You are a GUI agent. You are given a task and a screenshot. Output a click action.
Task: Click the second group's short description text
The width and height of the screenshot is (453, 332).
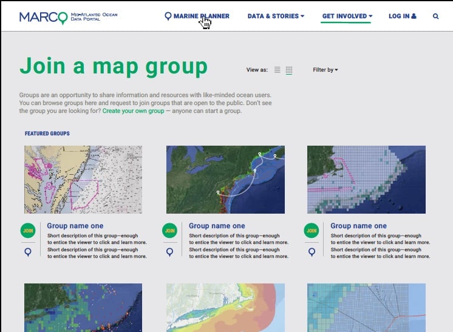[x=239, y=246]
